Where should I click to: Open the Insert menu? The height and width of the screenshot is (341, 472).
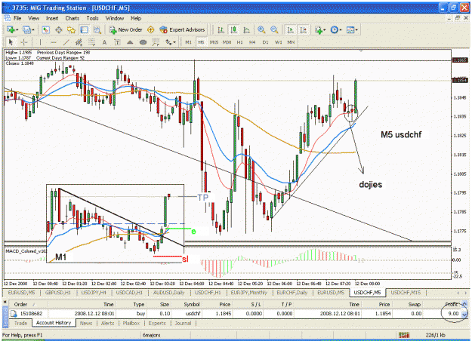click(x=52, y=18)
